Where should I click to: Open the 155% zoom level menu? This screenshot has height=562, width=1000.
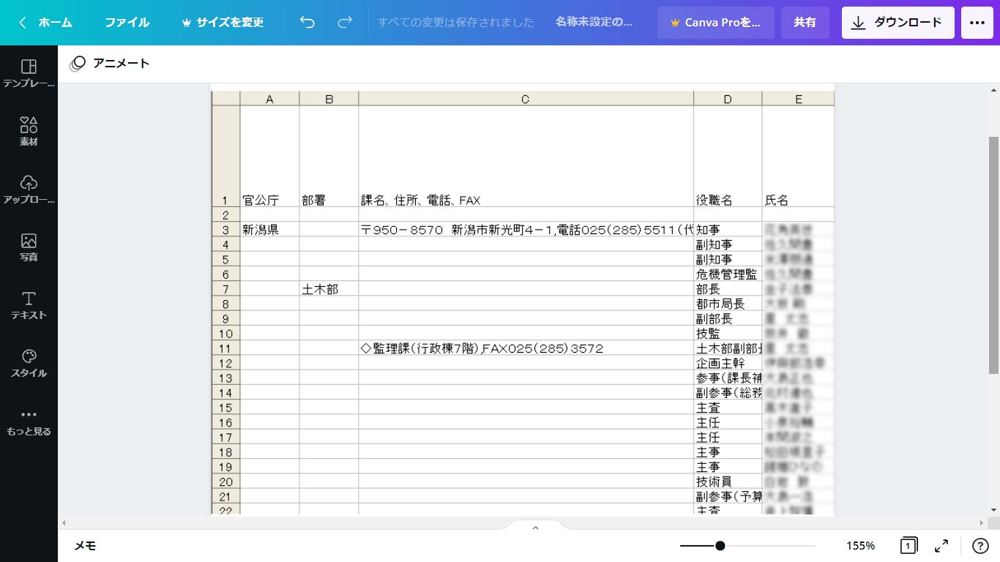(861, 546)
